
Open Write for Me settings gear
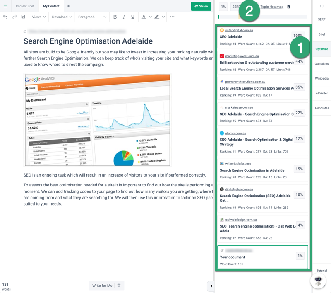point(119,286)
